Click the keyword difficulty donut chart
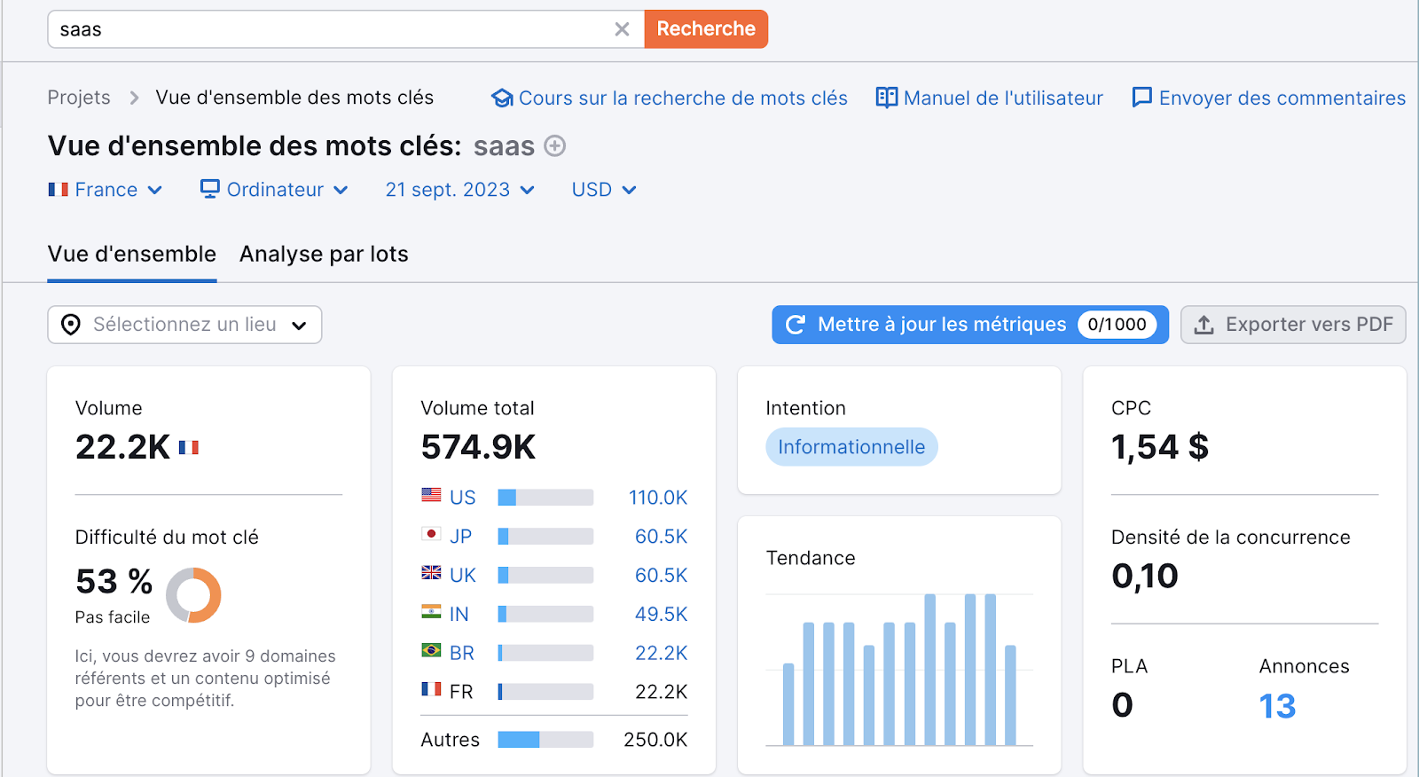Viewport: 1419px width, 777px height. tap(193, 595)
